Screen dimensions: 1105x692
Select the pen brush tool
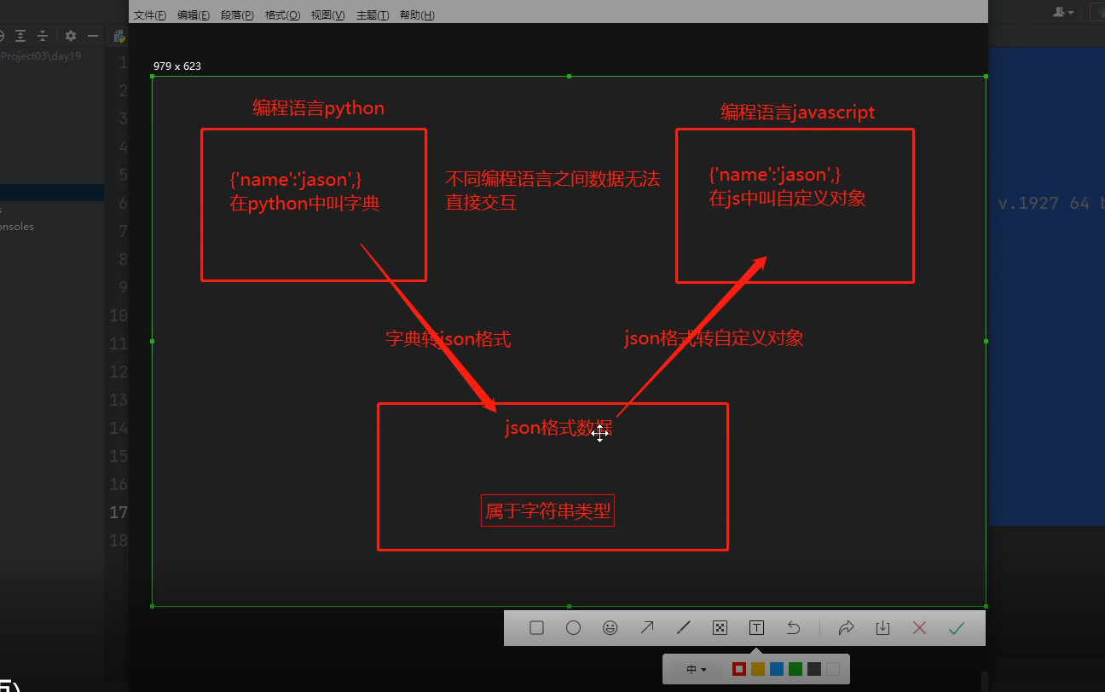(683, 628)
